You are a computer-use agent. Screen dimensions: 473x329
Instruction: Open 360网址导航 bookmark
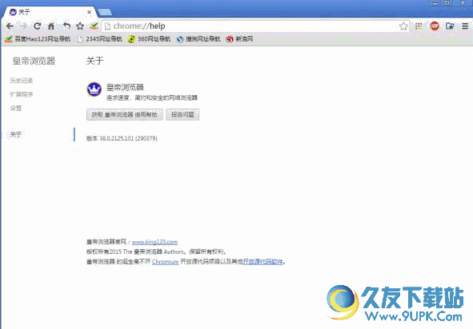point(149,39)
